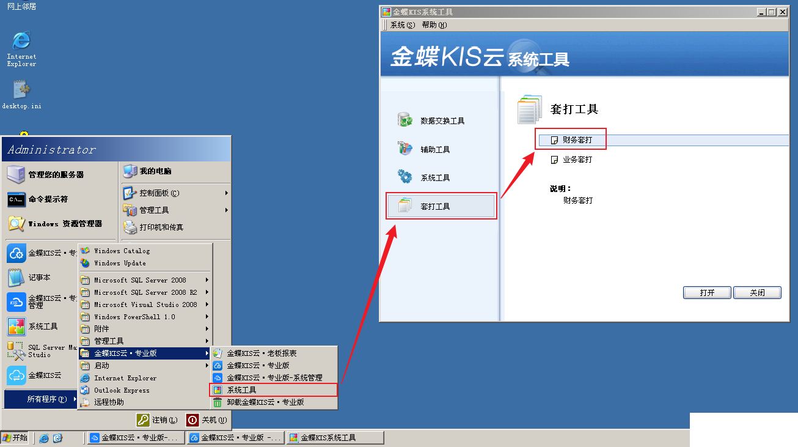Screen dimensions: 798x447
Task: Select the desktop.ini file icon on desktop
Action: [21, 95]
